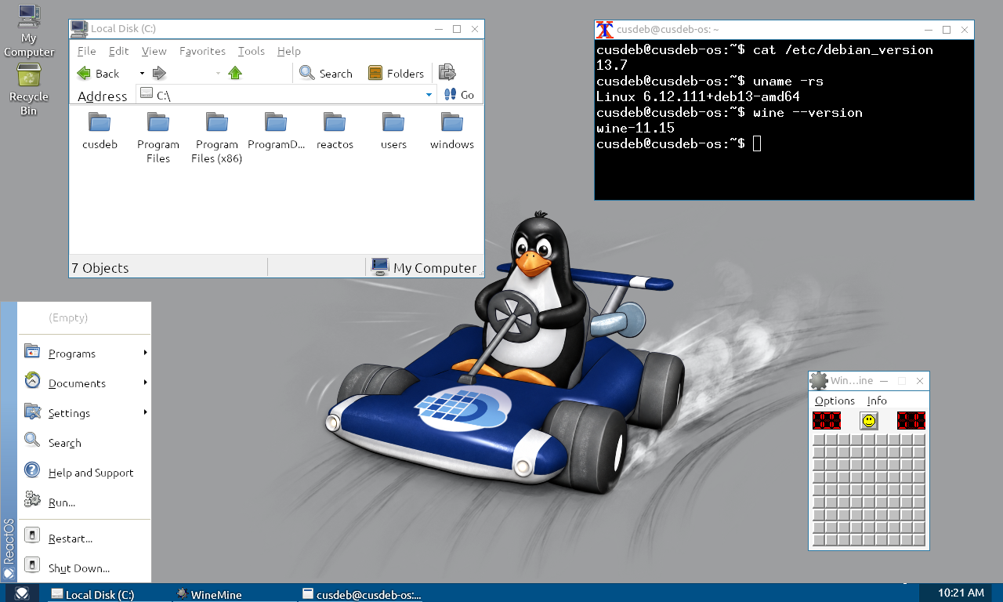Open the Recycle Bin desktop icon

[29, 89]
